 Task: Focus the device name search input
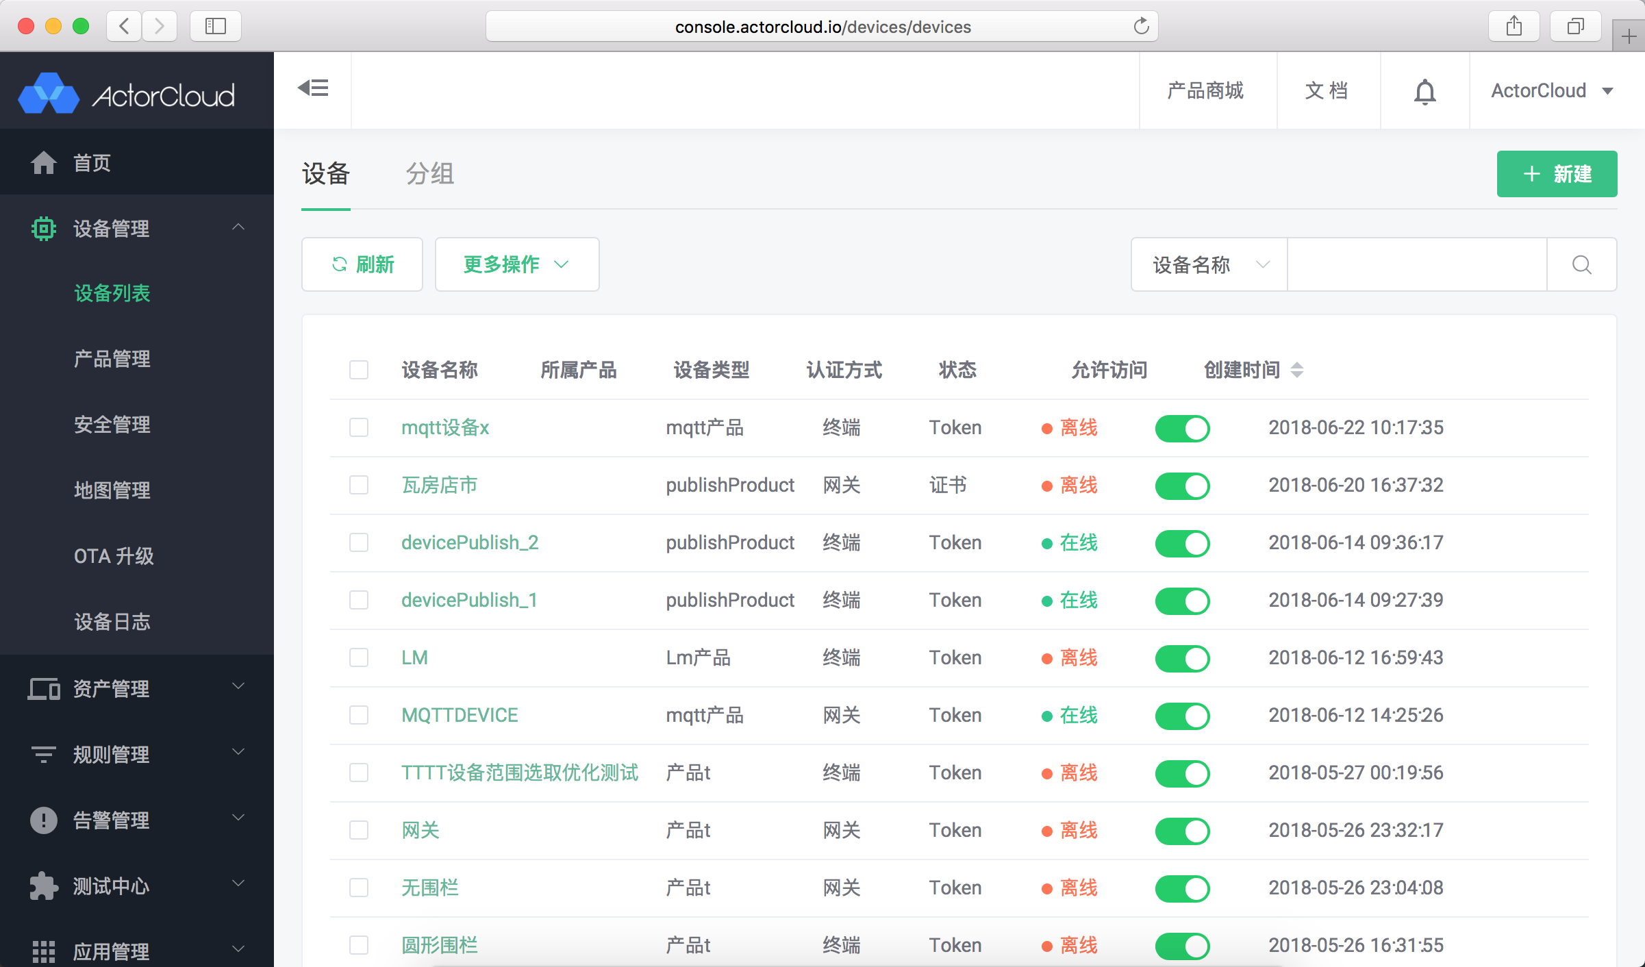(1417, 264)
